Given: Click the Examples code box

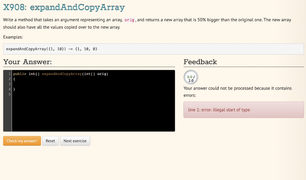Looking at the screenshot, I should tap(153, 49).
